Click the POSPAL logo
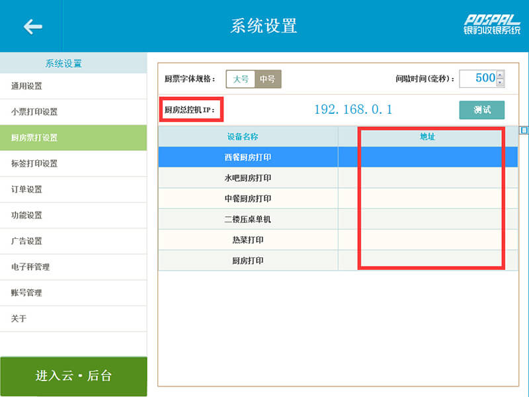The width and height of the screenshot is (529, 397). 492,24
